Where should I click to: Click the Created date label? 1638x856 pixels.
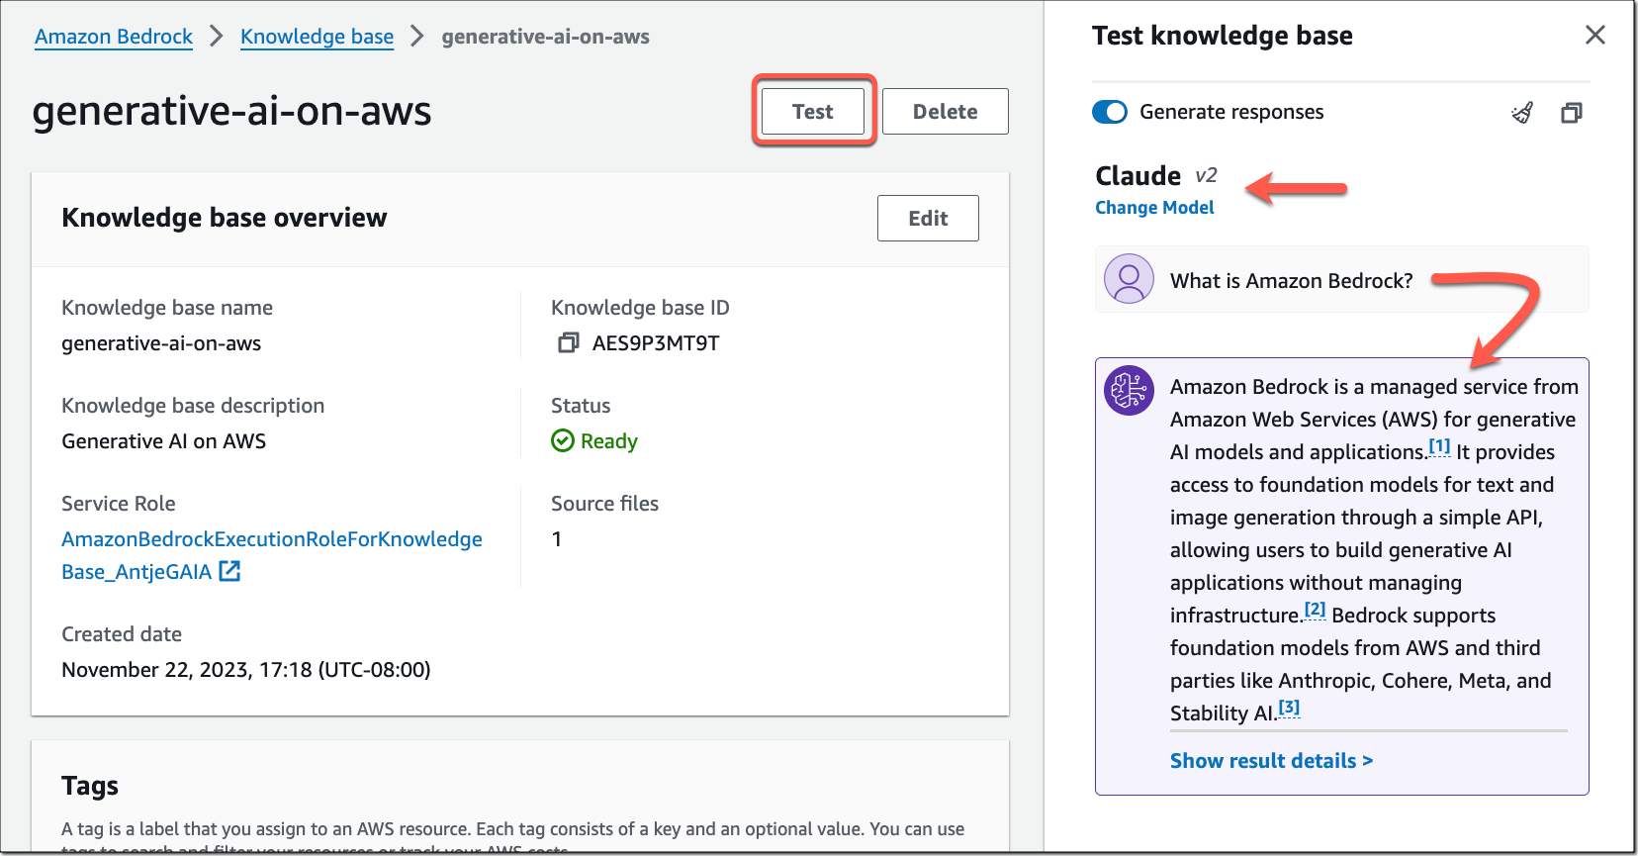122,634
